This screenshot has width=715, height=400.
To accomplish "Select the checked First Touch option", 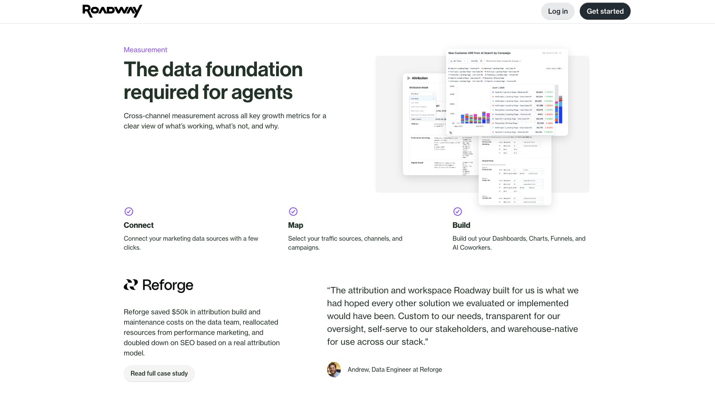I will [423, 99].
